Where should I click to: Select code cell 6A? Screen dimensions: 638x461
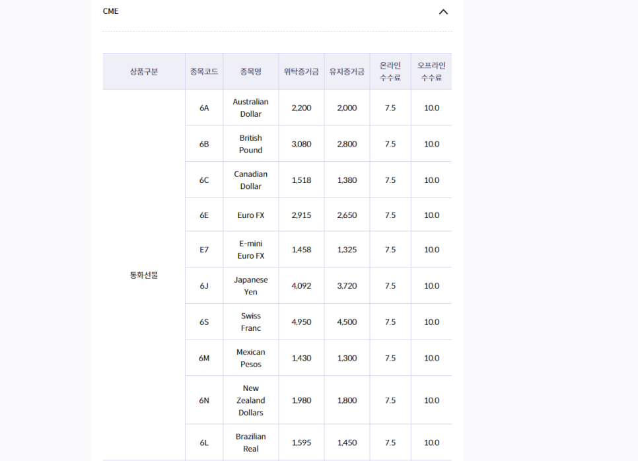pyautogui.click(x=204, y=108)
